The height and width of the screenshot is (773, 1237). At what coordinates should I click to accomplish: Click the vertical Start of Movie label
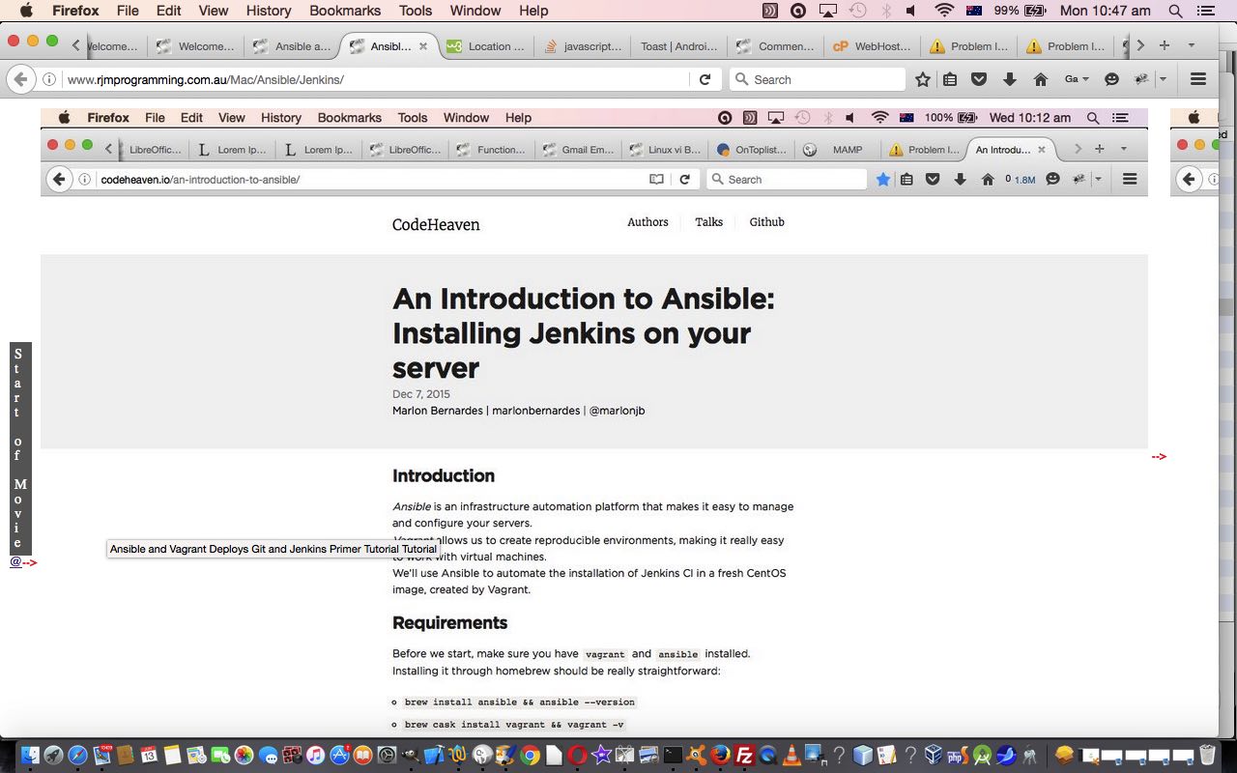20,448
